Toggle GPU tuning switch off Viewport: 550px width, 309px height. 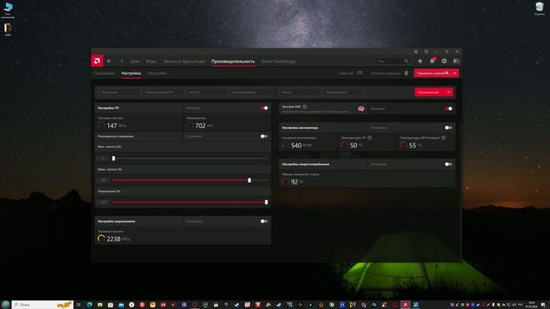(x=265, y=108)
